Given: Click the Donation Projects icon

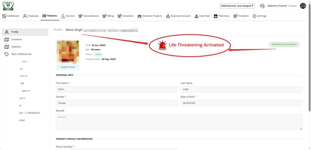Looking at the screenshot, I should [x=139, y=16].
